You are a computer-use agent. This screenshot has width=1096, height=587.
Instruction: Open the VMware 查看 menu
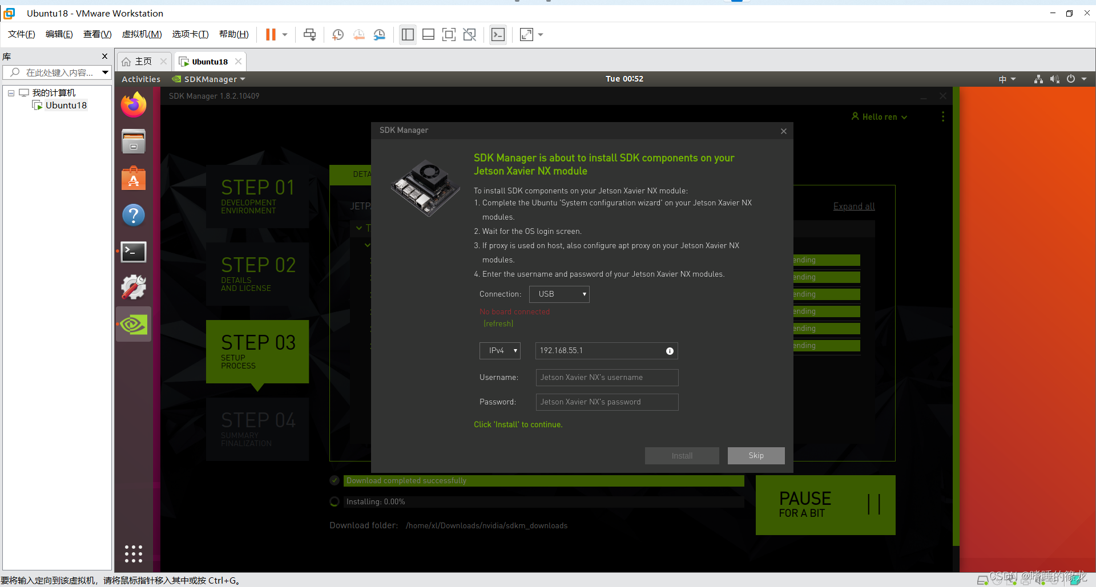point(97,34)
